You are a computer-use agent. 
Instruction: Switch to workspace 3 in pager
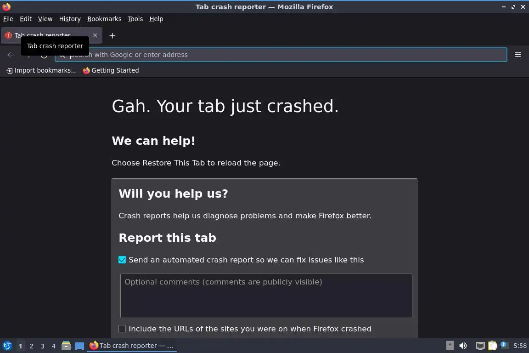click(43, 346)
